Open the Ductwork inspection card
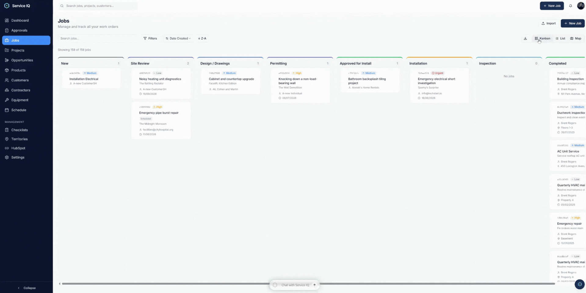This screenshot has width=586, height=293. click(568, 120)
